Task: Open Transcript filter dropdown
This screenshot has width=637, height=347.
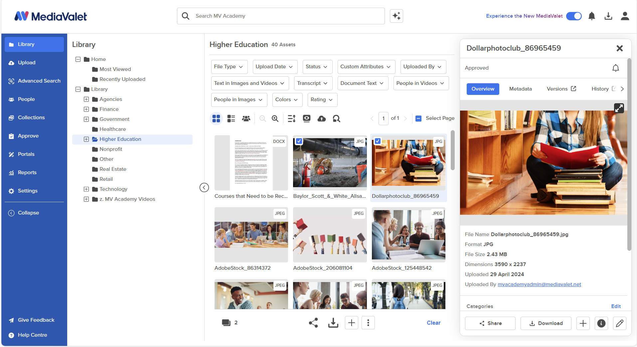Action: point(313,83)
